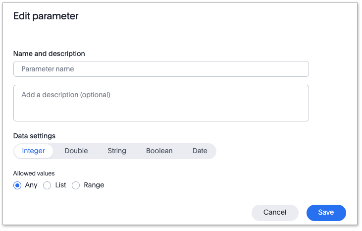
Task: Click the 'Any' label text
Action: point(31,185)
